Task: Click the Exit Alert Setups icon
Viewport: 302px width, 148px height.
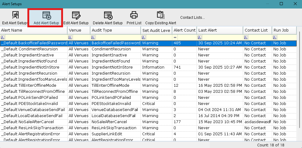Action: [x=15, y=15]
